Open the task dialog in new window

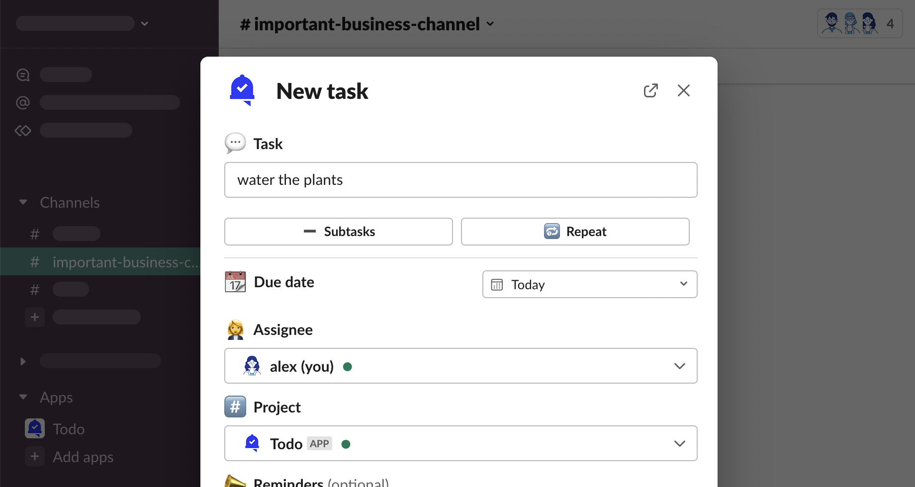point(650,90)
